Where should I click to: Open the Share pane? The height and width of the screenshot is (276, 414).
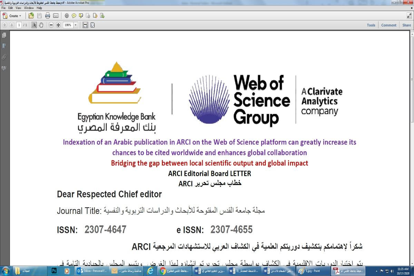407,25
